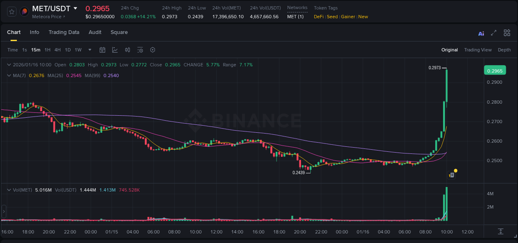Collapse the candlestick info row chevron
The height and width of the screenshot is (243, 518).
pyautogui.click(x=9, y=65)
